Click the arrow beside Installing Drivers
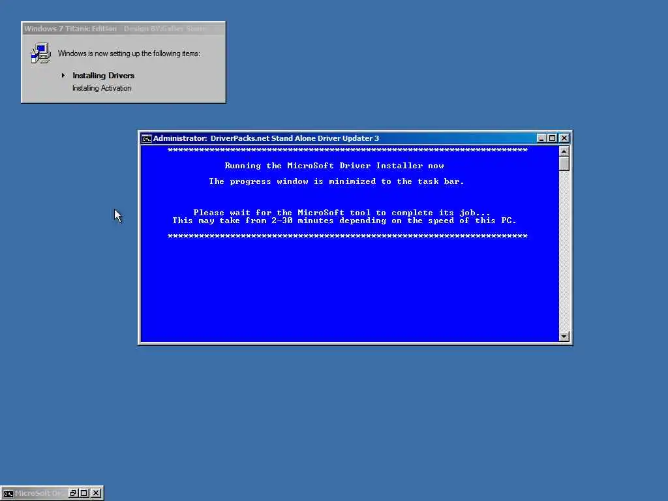The width and height of the screenshot is (668, 501). pos(63,76)
